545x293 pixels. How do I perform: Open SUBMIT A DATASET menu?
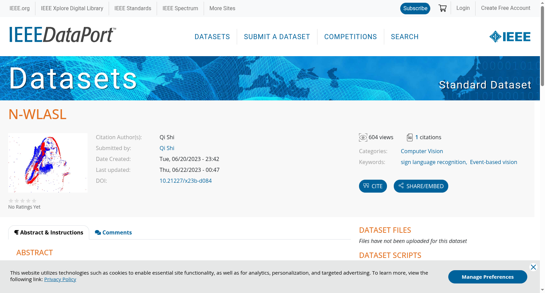click(277, 37)
